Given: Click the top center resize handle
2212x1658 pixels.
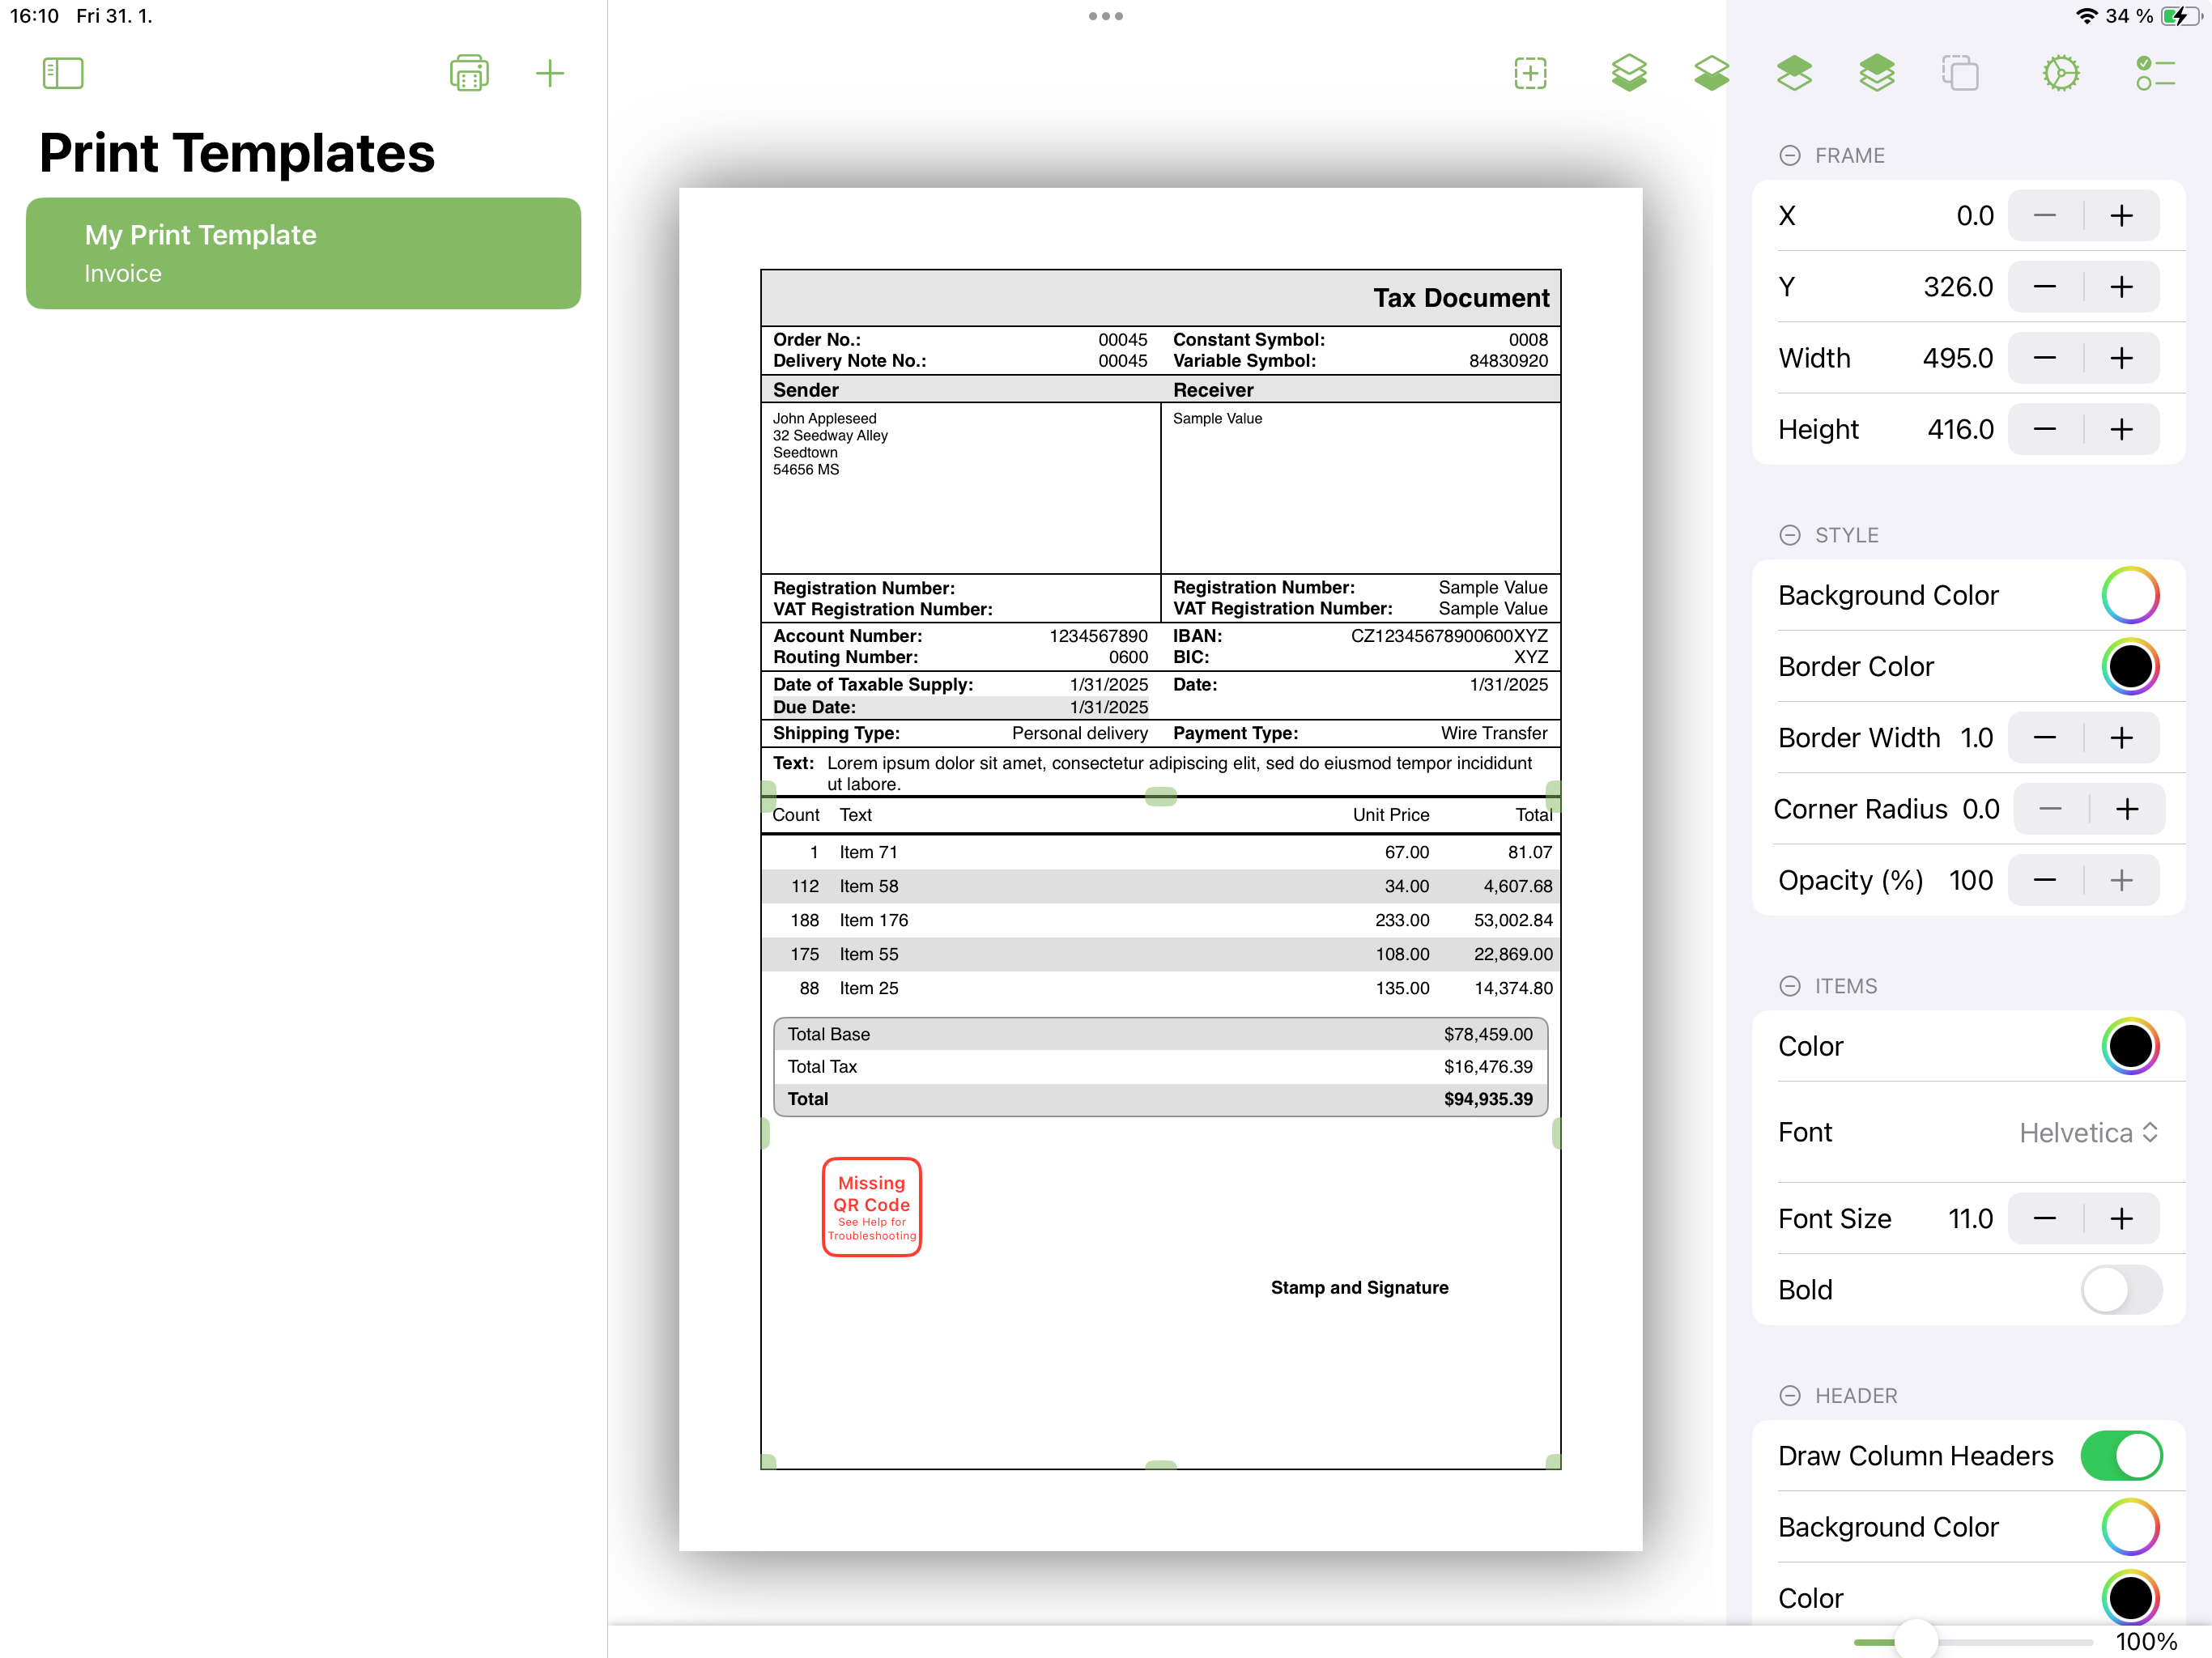Looking at the screenshot, I should 1160,796.
